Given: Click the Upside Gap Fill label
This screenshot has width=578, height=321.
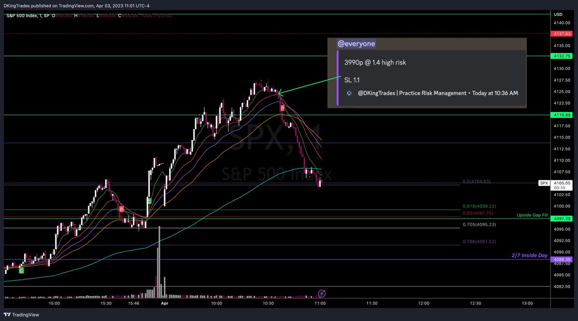Looking at the screenshot, I should click(x=532, y=215).
